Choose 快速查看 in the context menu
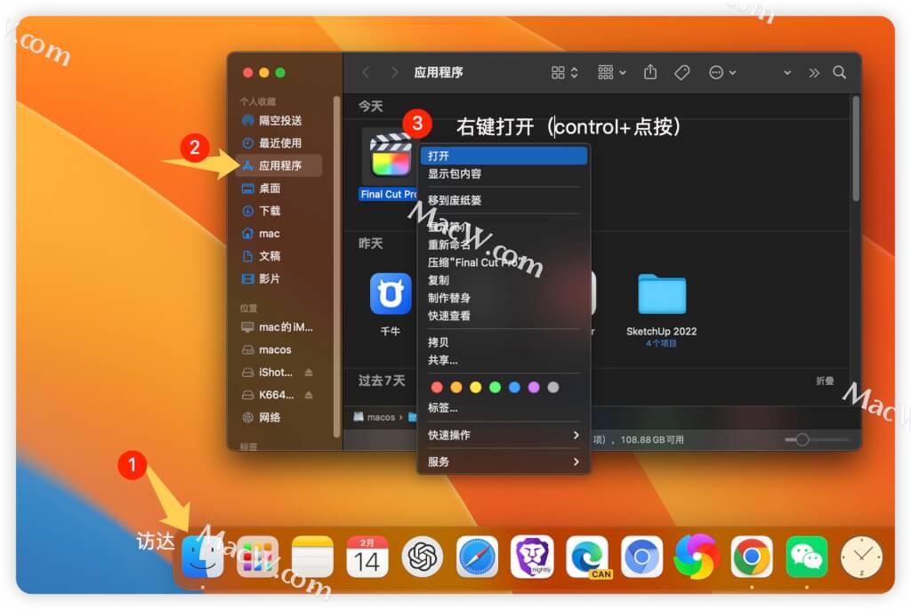 tap(504, 316)
